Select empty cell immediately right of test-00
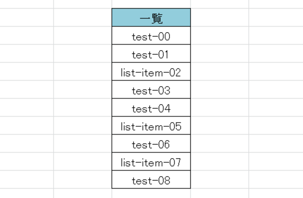Screen dimensions: 303x198 point(219,36)
